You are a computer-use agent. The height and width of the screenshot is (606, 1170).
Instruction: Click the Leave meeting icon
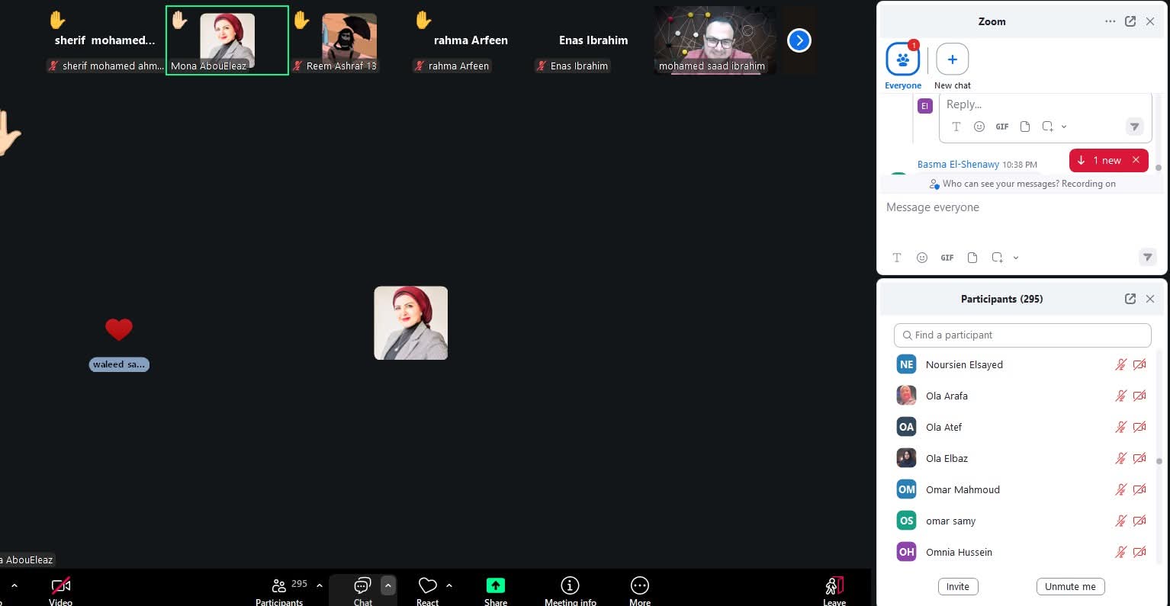tap(834, 585)
